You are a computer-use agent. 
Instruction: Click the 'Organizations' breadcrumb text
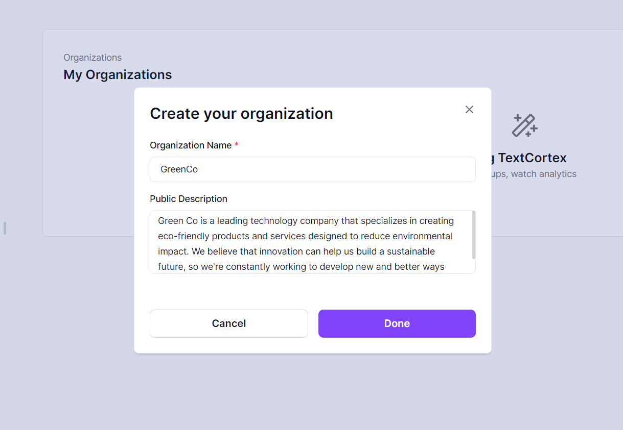point(93,58)
